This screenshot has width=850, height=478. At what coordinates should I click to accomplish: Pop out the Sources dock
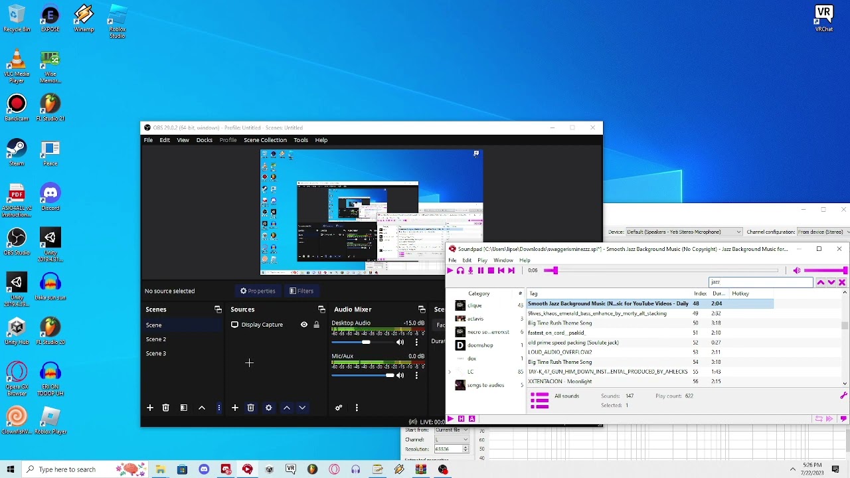(321, 309)
